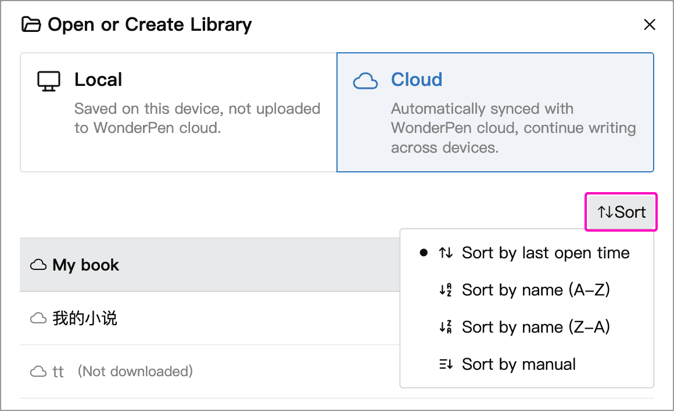Click the cloud icon beside My book

(x=38, y=265)
